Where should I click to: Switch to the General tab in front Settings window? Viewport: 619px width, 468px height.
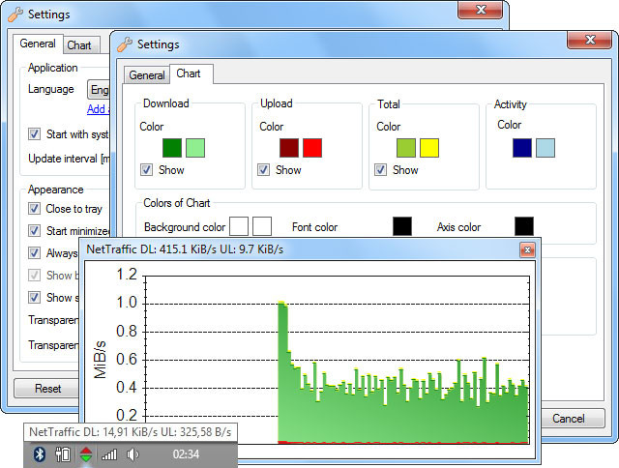tap(146, 75)
